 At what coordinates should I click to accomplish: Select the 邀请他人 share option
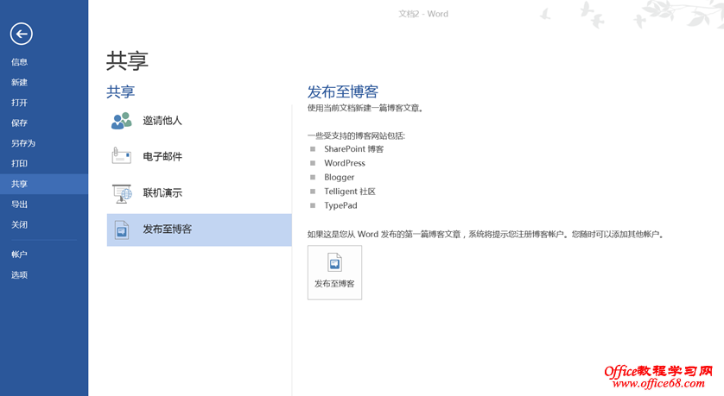[199, 121]
